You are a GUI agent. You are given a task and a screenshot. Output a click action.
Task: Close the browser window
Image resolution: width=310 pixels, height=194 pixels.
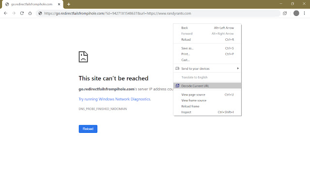tap(304, 4)
